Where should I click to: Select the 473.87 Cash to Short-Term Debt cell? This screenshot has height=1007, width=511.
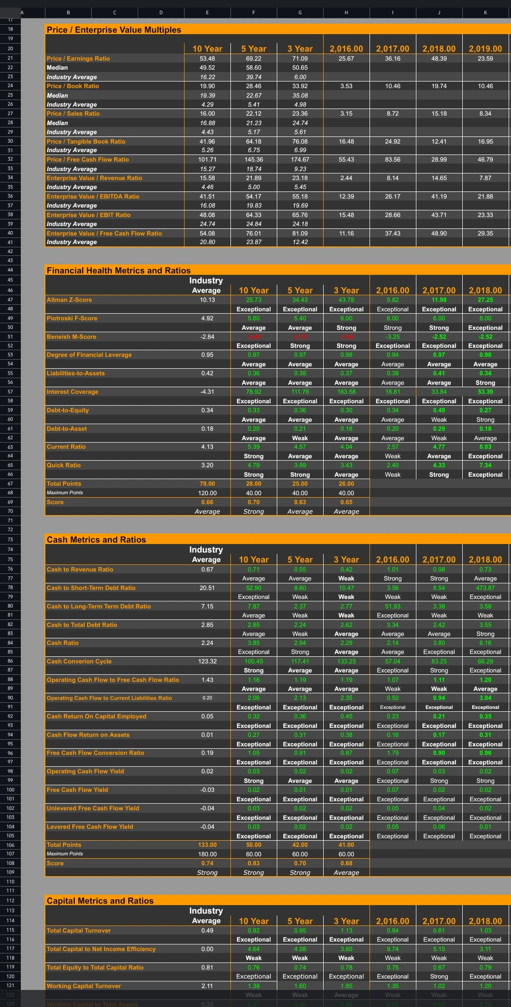click(x=485, y=588)
